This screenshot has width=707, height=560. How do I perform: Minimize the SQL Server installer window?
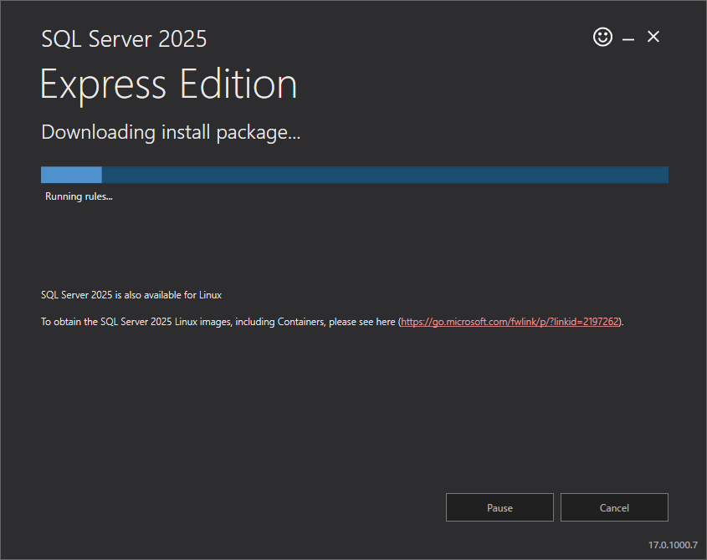(x=628, y=38)
